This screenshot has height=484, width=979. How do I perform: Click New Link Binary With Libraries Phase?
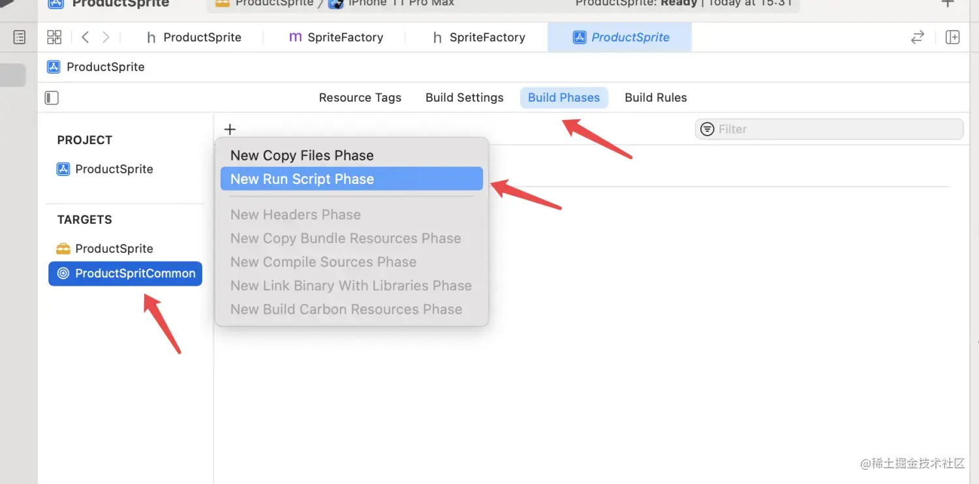(x=352, y=286)
